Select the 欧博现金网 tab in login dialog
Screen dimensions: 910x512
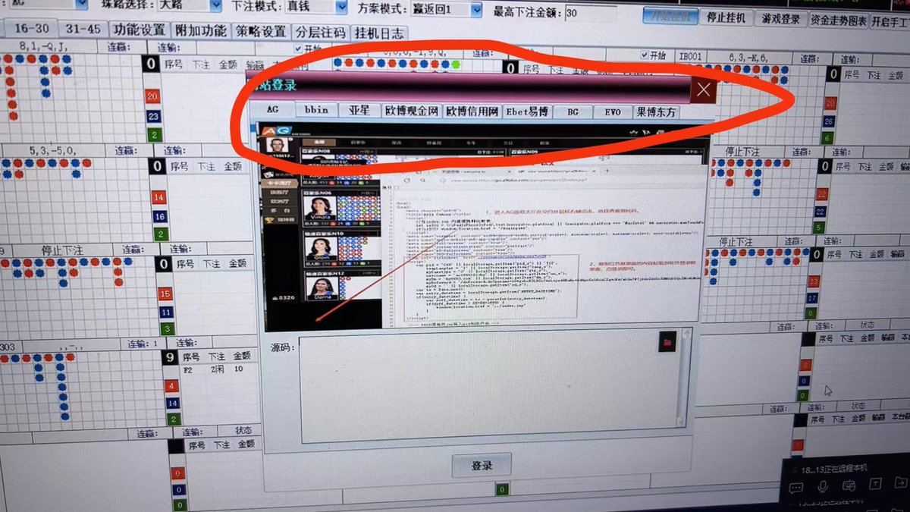(x=411, y=112)
